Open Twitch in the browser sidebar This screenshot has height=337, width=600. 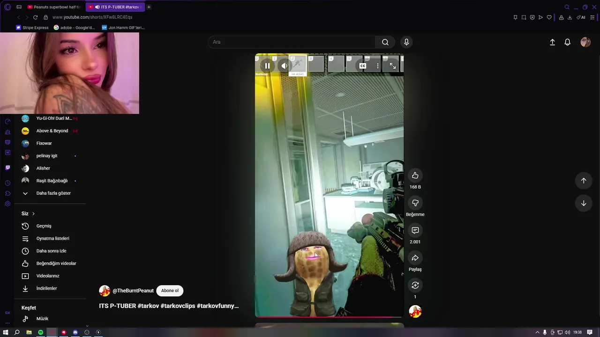tap(7, 168)
